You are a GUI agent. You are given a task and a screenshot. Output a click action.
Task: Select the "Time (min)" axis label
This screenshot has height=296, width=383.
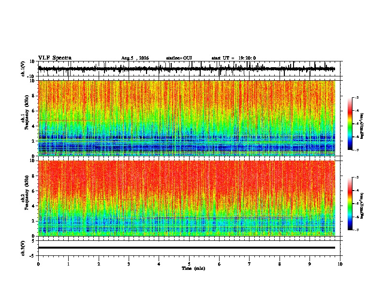[193, 268]
